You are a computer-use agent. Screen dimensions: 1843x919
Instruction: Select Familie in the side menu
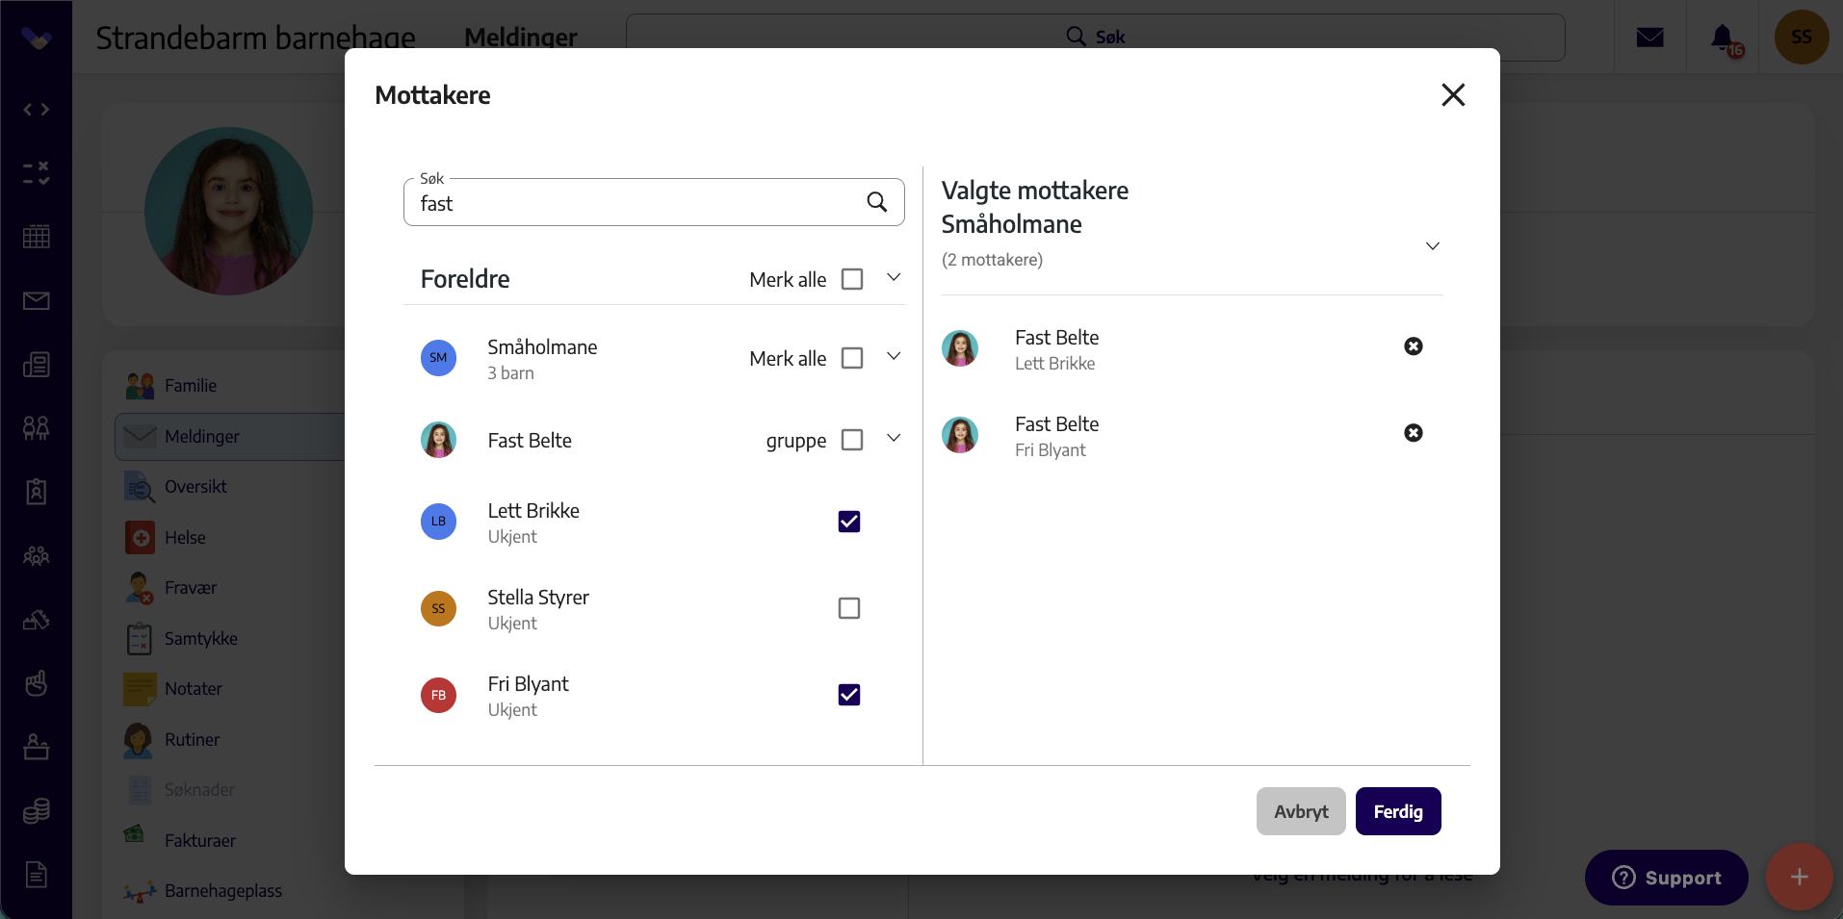(191, 386)
